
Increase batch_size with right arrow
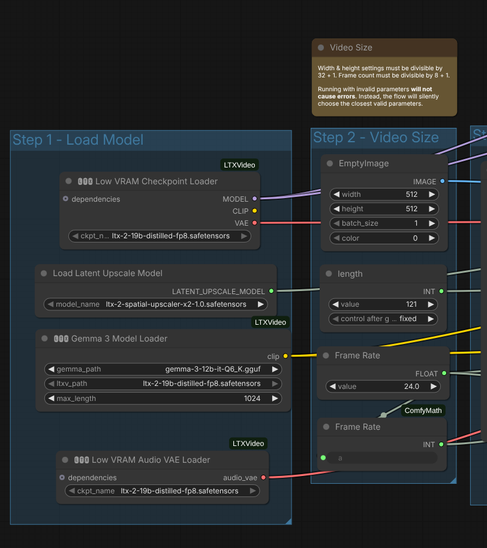(432, 223)
